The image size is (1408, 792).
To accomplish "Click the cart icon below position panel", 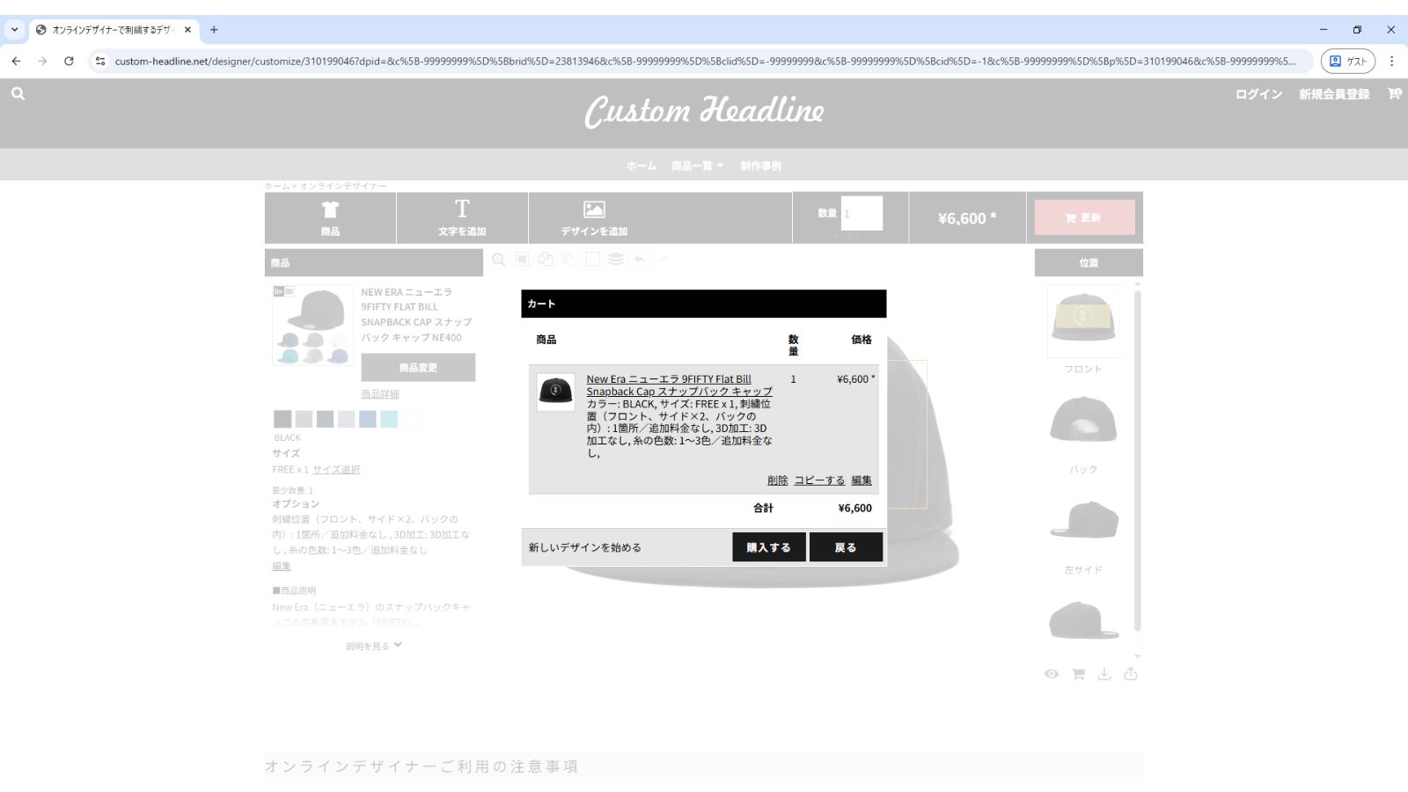I will [1078, 674].
